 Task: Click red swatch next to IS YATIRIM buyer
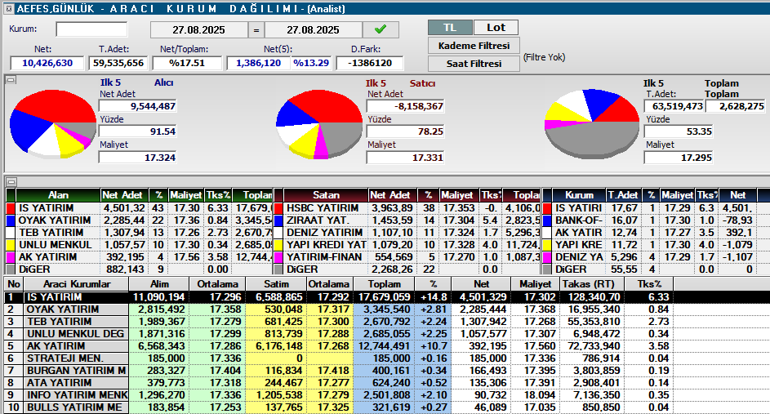pyautogui.click(x=10, y=208)
